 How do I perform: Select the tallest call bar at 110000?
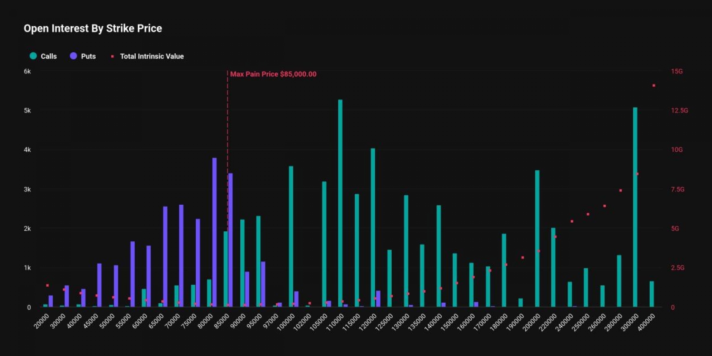tap(340, 203)
